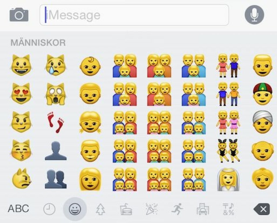Tap the backspace delete key
Viewport: 277px width, 223px height.
click(x=262, y=209)
